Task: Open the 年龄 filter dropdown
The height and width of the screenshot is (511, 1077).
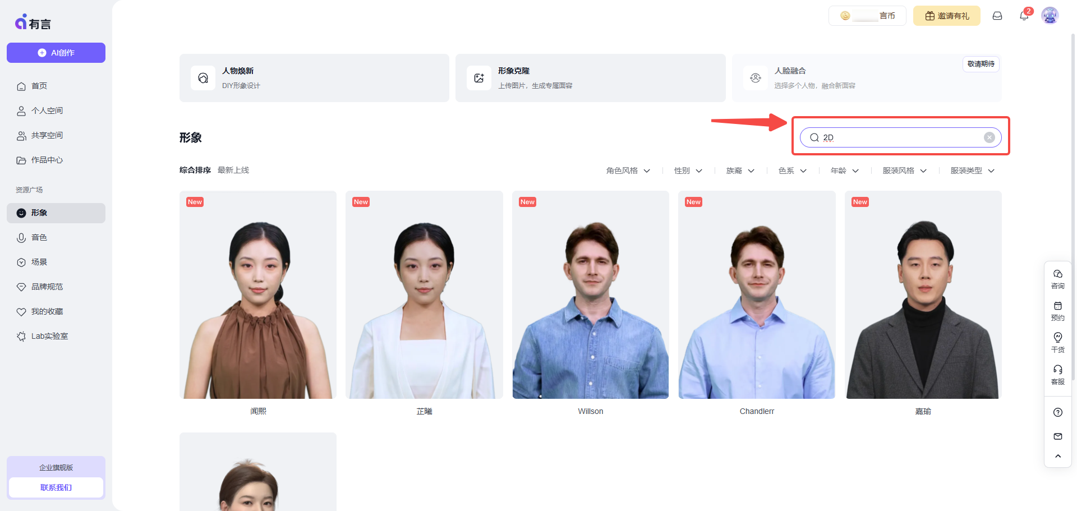Action: pyautogui.click(x=844, y=171)
